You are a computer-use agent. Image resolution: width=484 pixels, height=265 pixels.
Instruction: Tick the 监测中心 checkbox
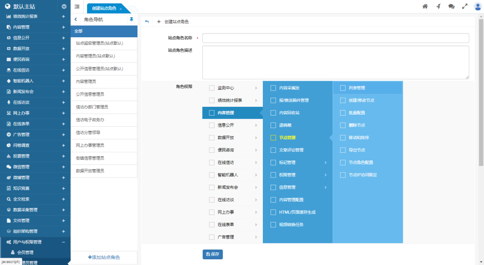[212, 88]
